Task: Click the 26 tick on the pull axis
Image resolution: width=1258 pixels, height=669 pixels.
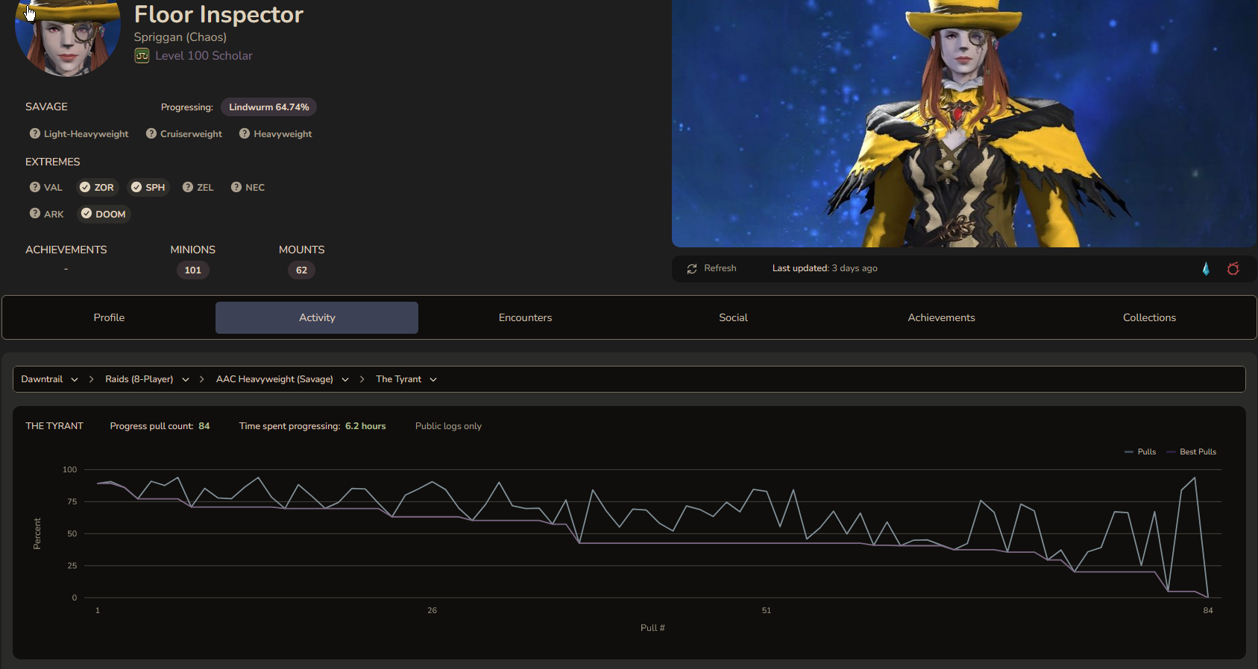Action: (432, 610)
